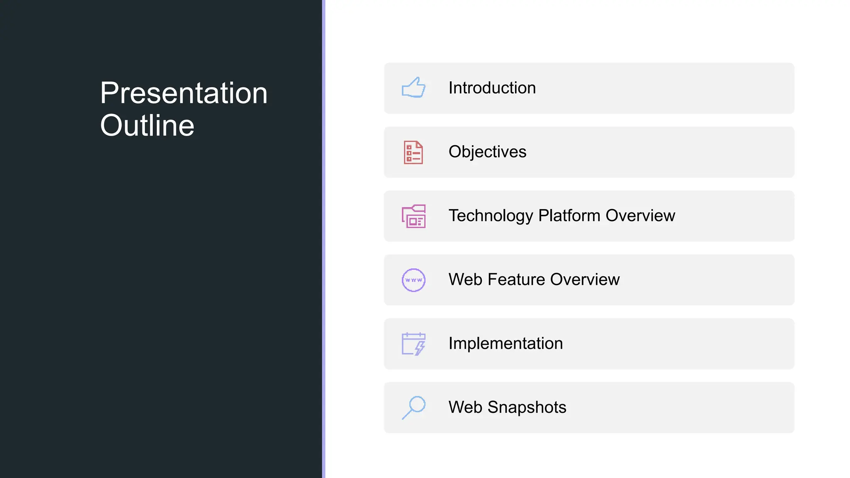Click the calendar lightning icon beside Implementation
Viewport: 850px width, 478px height.
[x=413, y=344]
